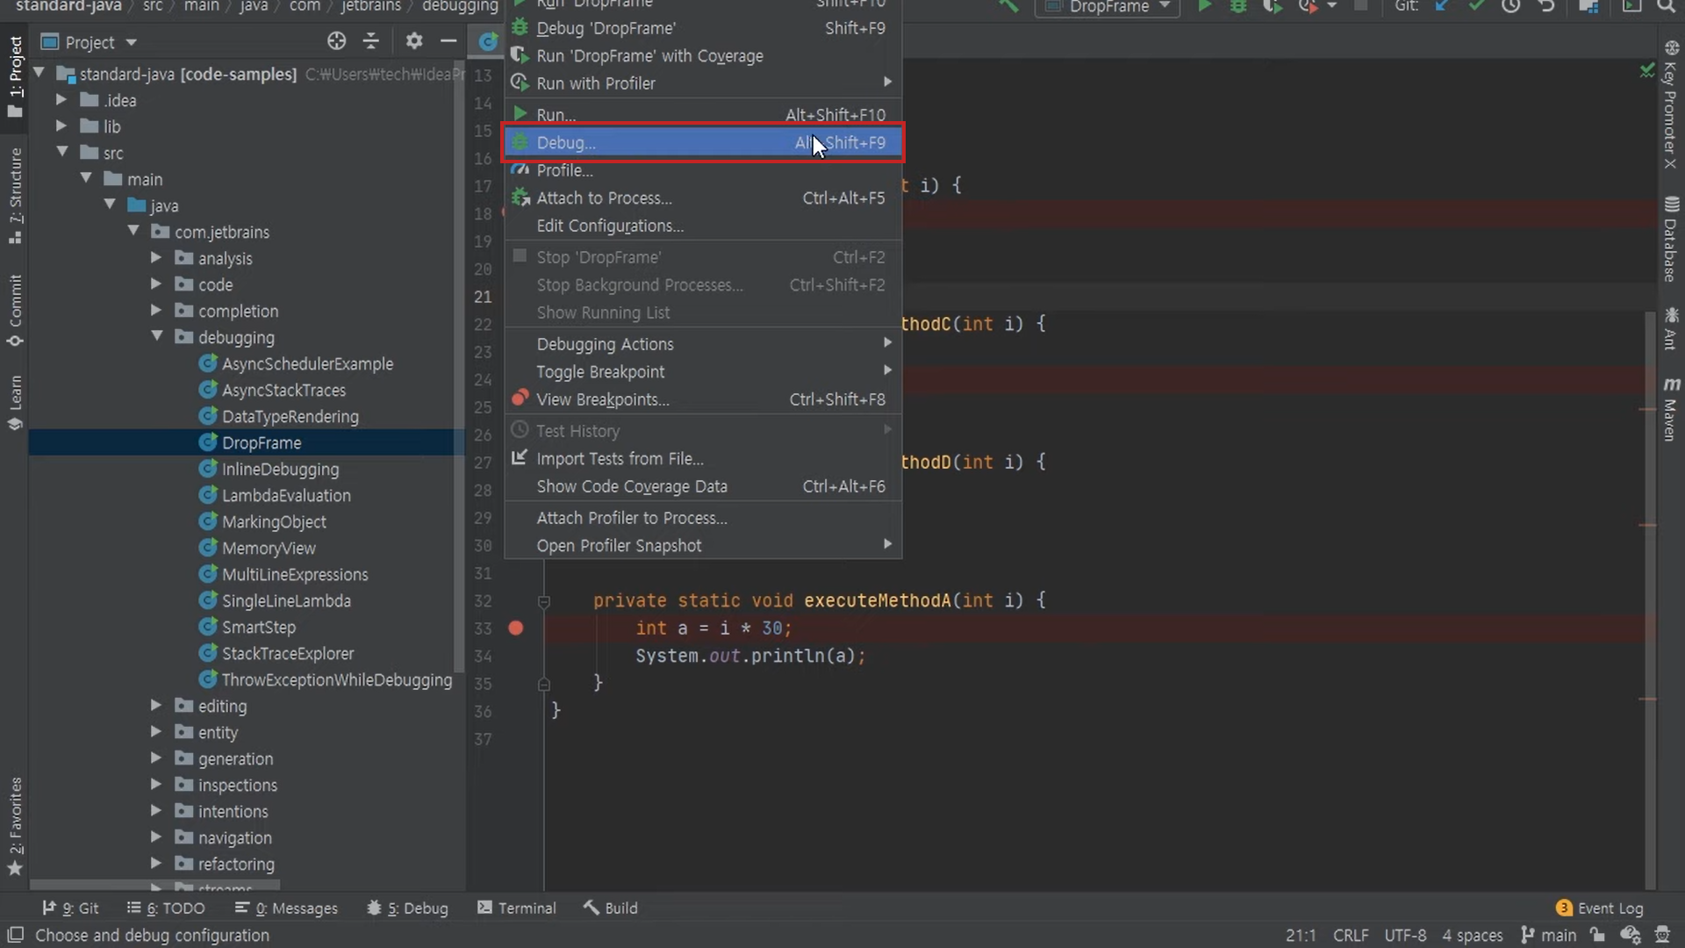Click the Git Commit checkmark icon
The height and width of the screenshot is (948, 1685).
point(1476,6)
